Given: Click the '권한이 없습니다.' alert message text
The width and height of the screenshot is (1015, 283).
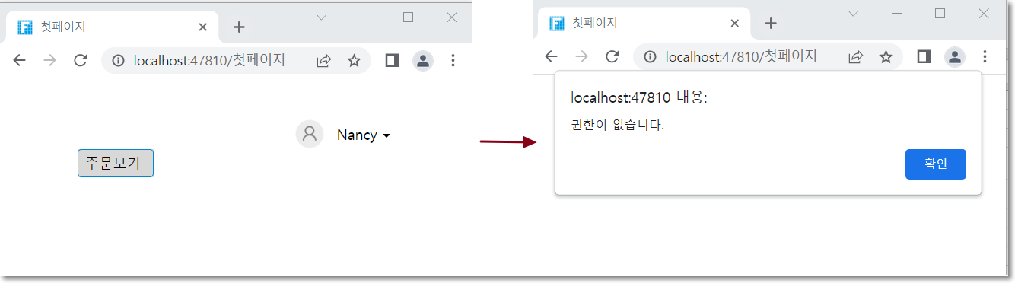Looking at the screenshot, I should pos(618,125).
